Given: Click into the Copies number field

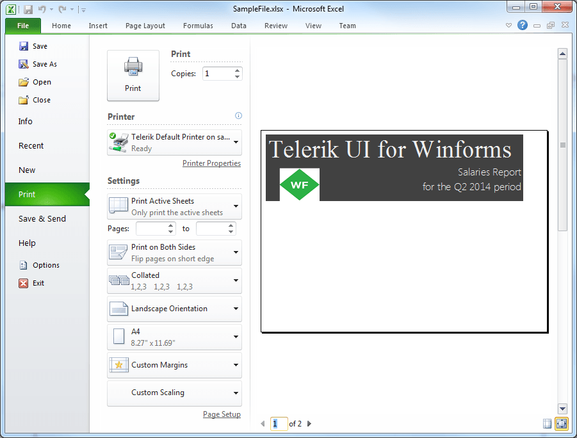Looking at the screenshot, I should point(218,74).
